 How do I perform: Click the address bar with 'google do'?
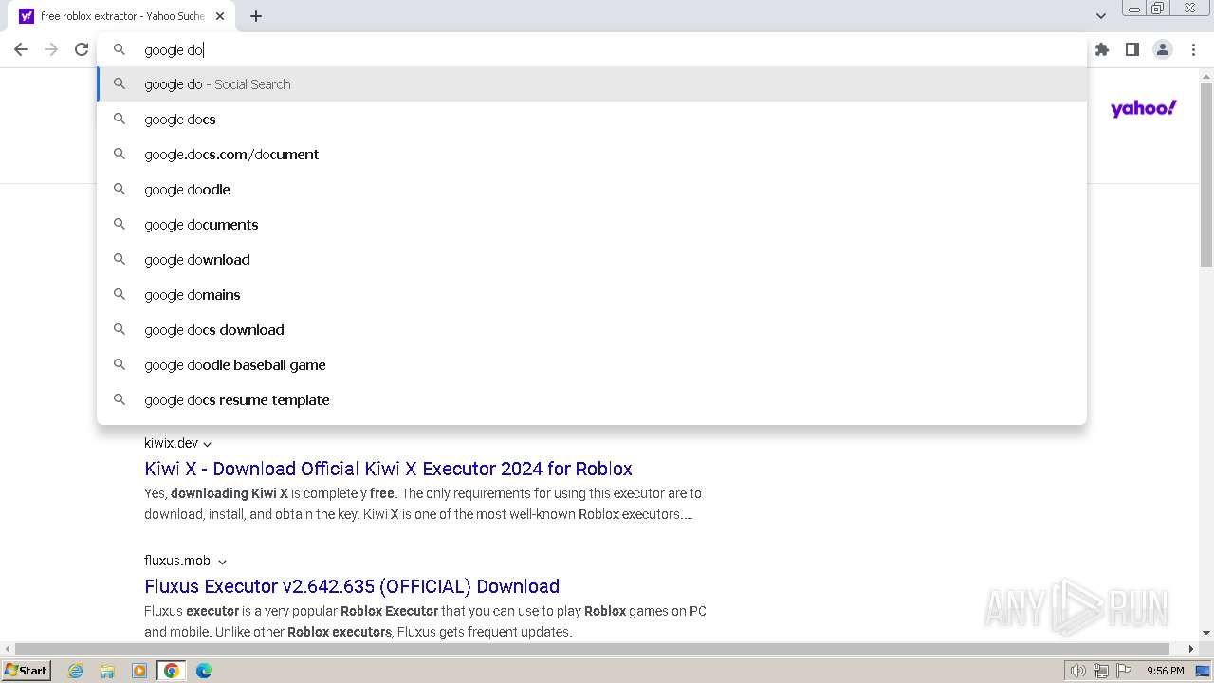592,49
